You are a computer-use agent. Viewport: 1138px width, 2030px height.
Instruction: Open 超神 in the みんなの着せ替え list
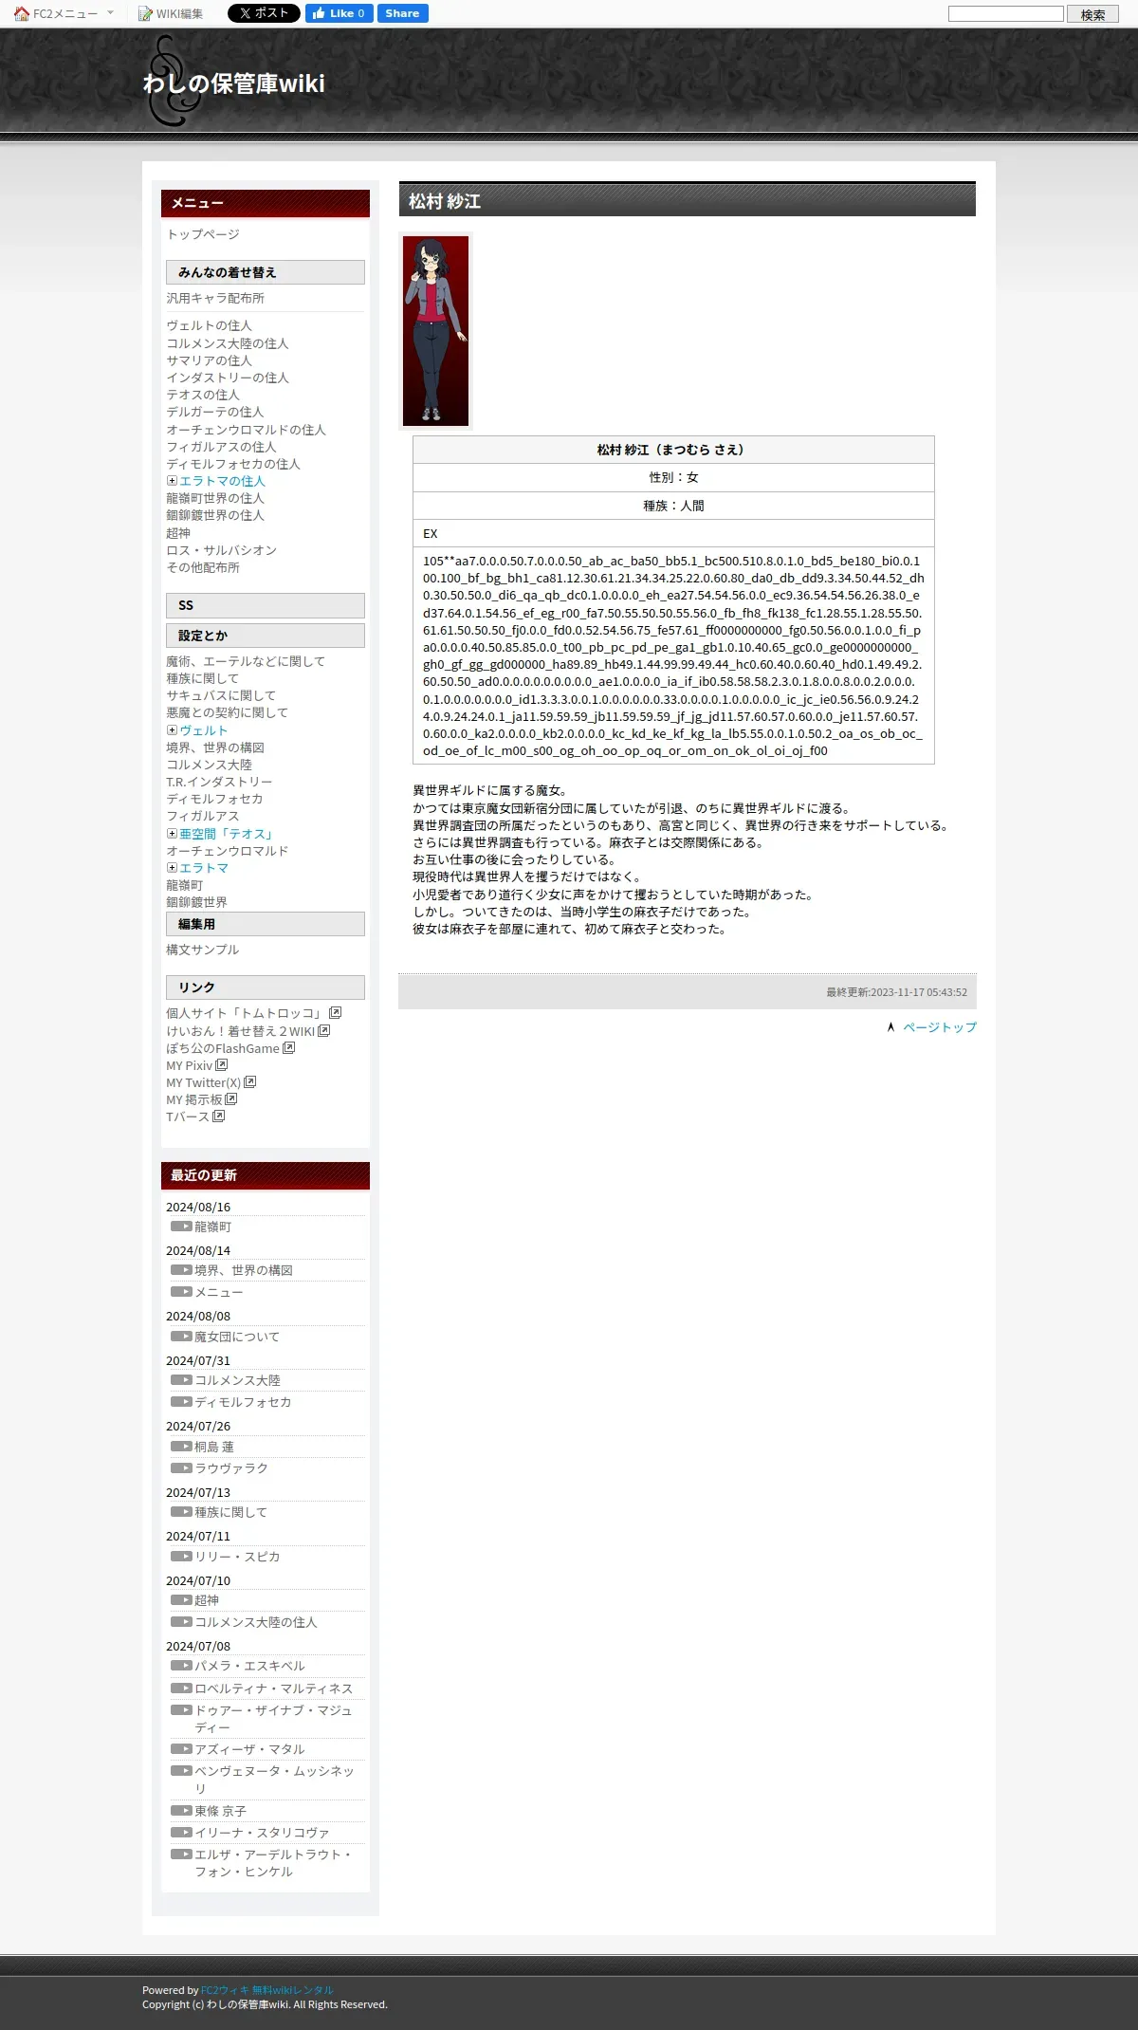[x=178, y=533]
